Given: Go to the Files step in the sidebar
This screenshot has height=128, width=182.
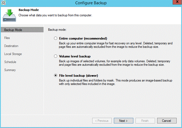Looking at the screenshot, I should 7,38.
